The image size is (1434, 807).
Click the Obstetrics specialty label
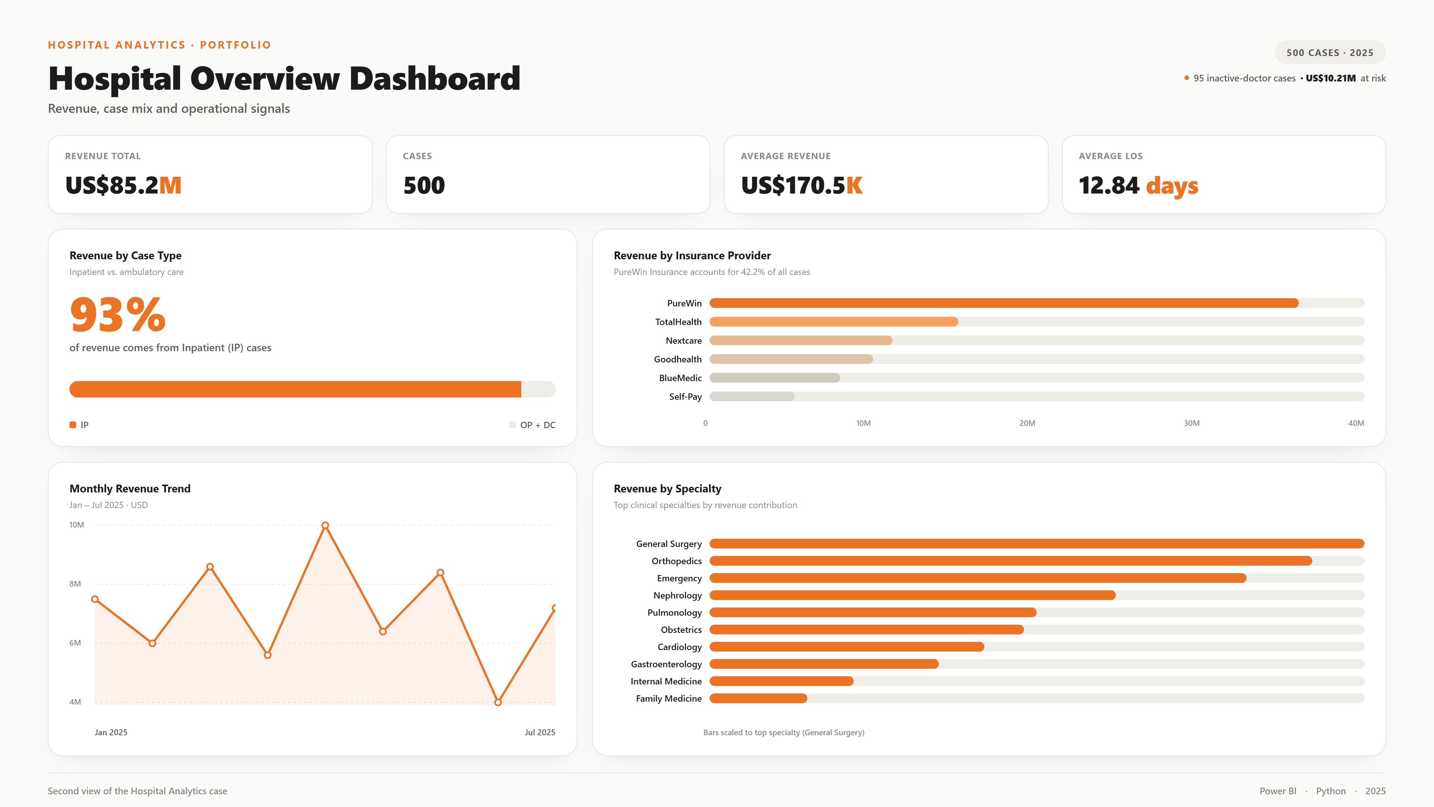click(x=682, y=630)
